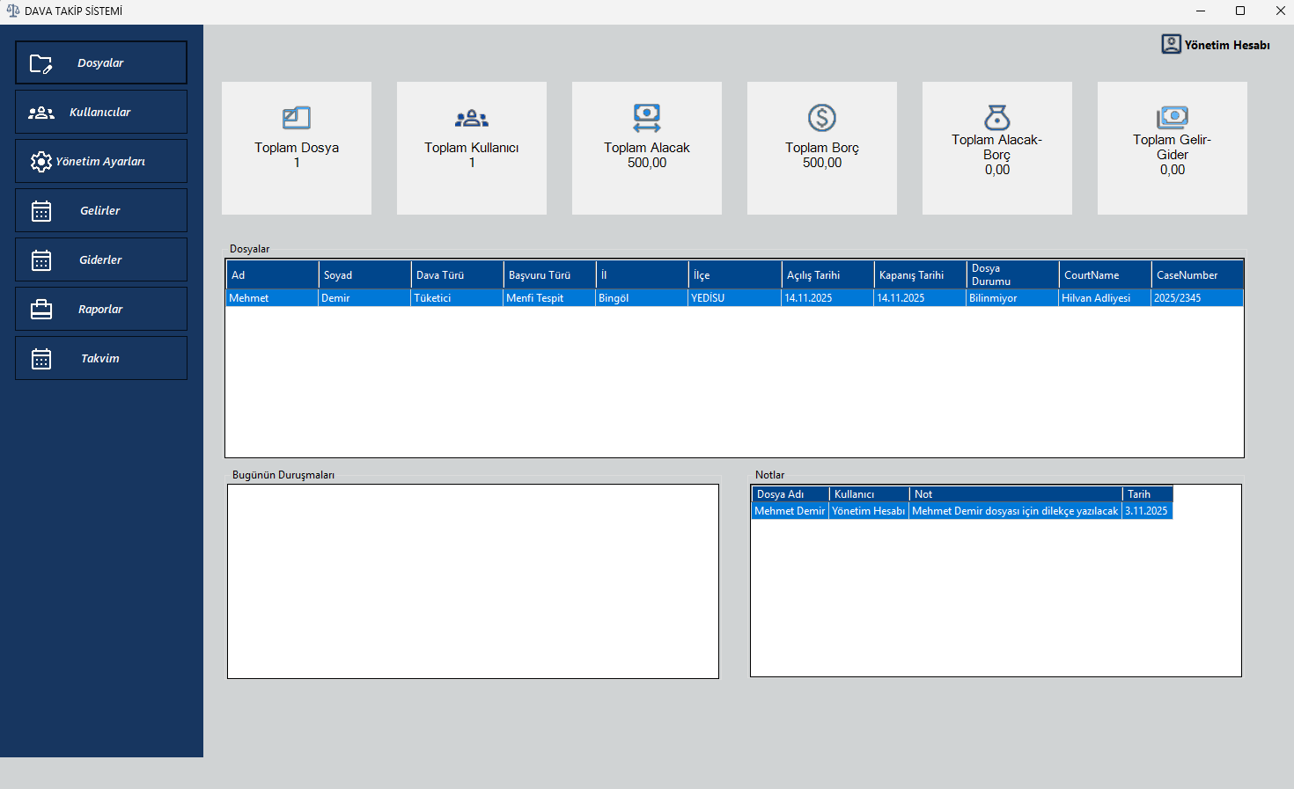1294x789 pixels.
Task: Click the dollar icon on Toplam Borç card
Action: pyautogui.click(x=822, y=118)
